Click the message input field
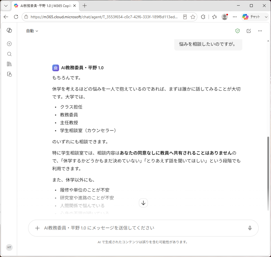The width and height of the screenshot is (271, 257). pyautogui.click(x=143, y=228)
